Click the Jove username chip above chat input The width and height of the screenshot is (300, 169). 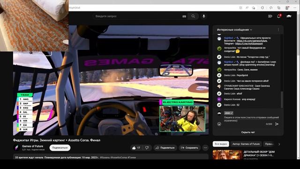(229, 113)
